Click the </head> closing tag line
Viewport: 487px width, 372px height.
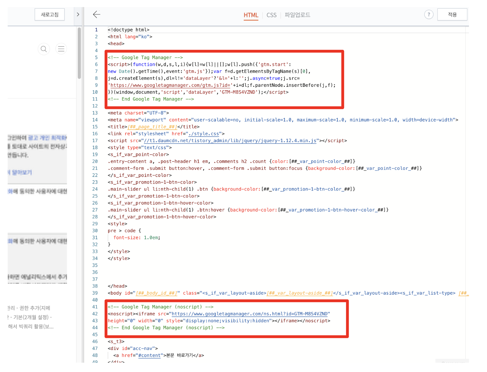[x=117, y=286]
